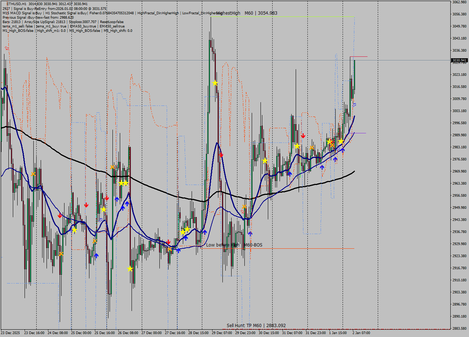Screen dimensions: 469x337
Task: Click the 2 Jan 07:00 time axis label
Action: [361, 333]
